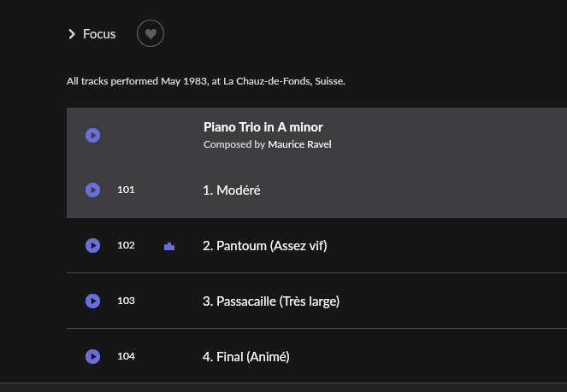Open composer Maurice Ravel link
This screenshot has width=567, height=392.
[x=299, y=144]
